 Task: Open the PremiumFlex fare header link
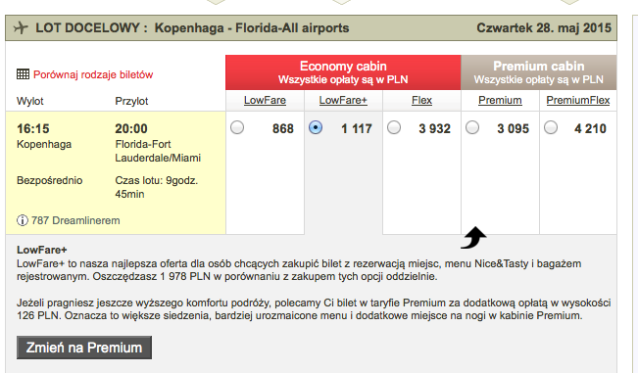578,101
